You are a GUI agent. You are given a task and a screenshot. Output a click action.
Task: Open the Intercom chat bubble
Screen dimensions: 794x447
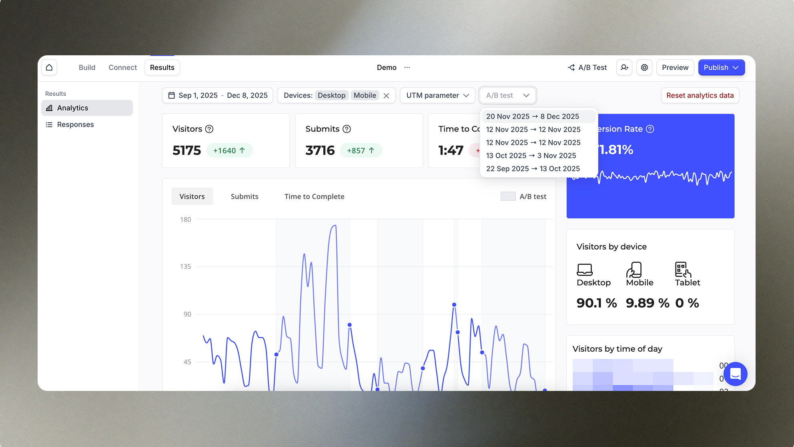pos(736,374)
